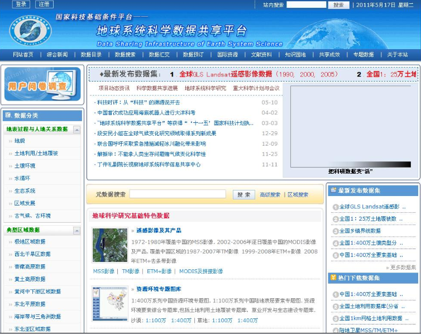Switch to the 科学数据共享进展 news tab
Screen dimensions: 421x334
click(x=157, y=88)
